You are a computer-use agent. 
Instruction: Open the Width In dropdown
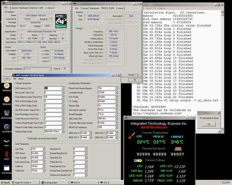tap(44, 166)
